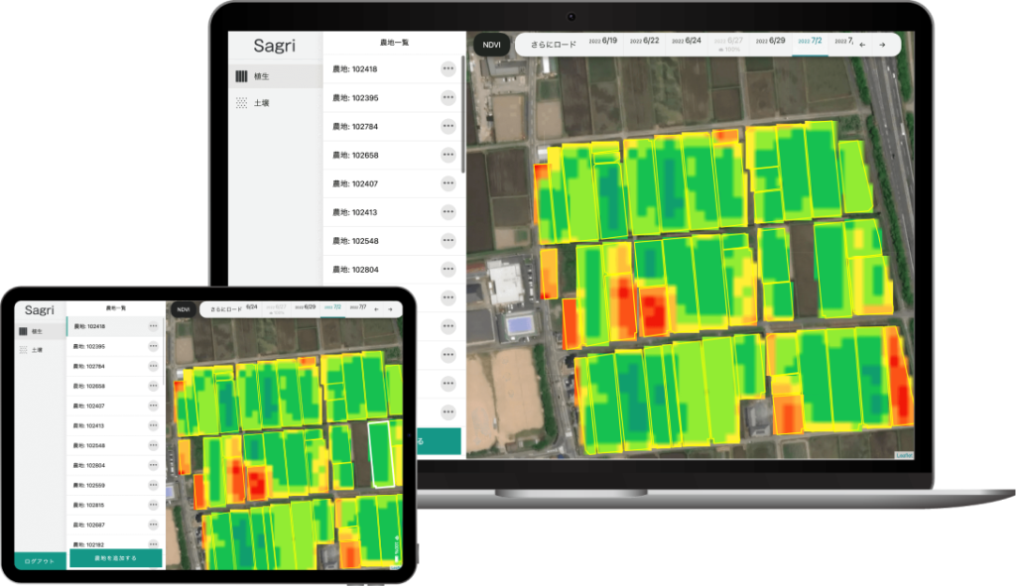Select the 2022 6/29 date tab on laptop
This screenshot has height=586, width=1016.
770,41
